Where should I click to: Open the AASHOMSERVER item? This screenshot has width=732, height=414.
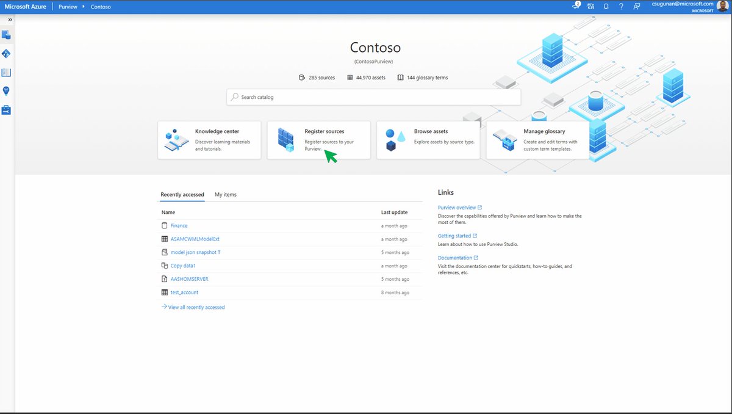(190, 279)
